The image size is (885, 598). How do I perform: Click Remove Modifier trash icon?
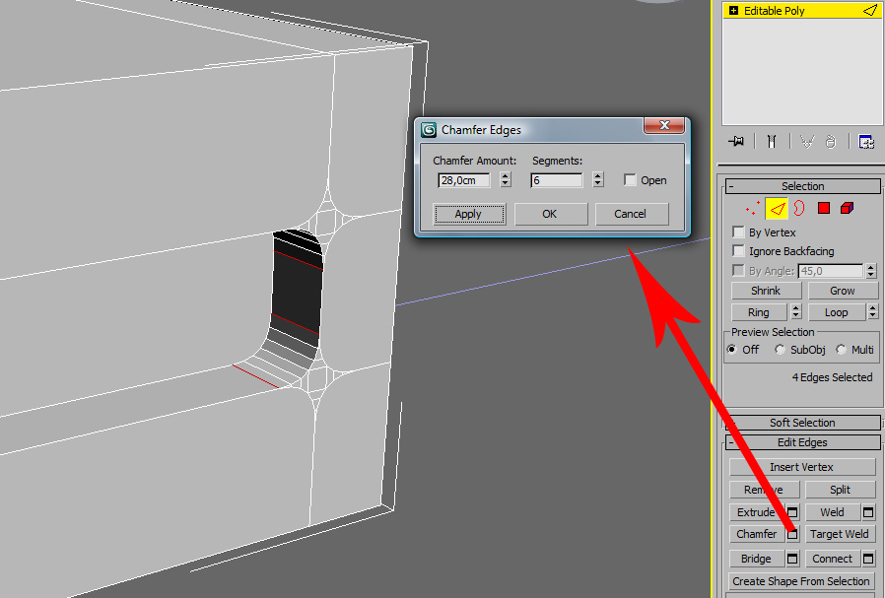[x=831, y=141]
